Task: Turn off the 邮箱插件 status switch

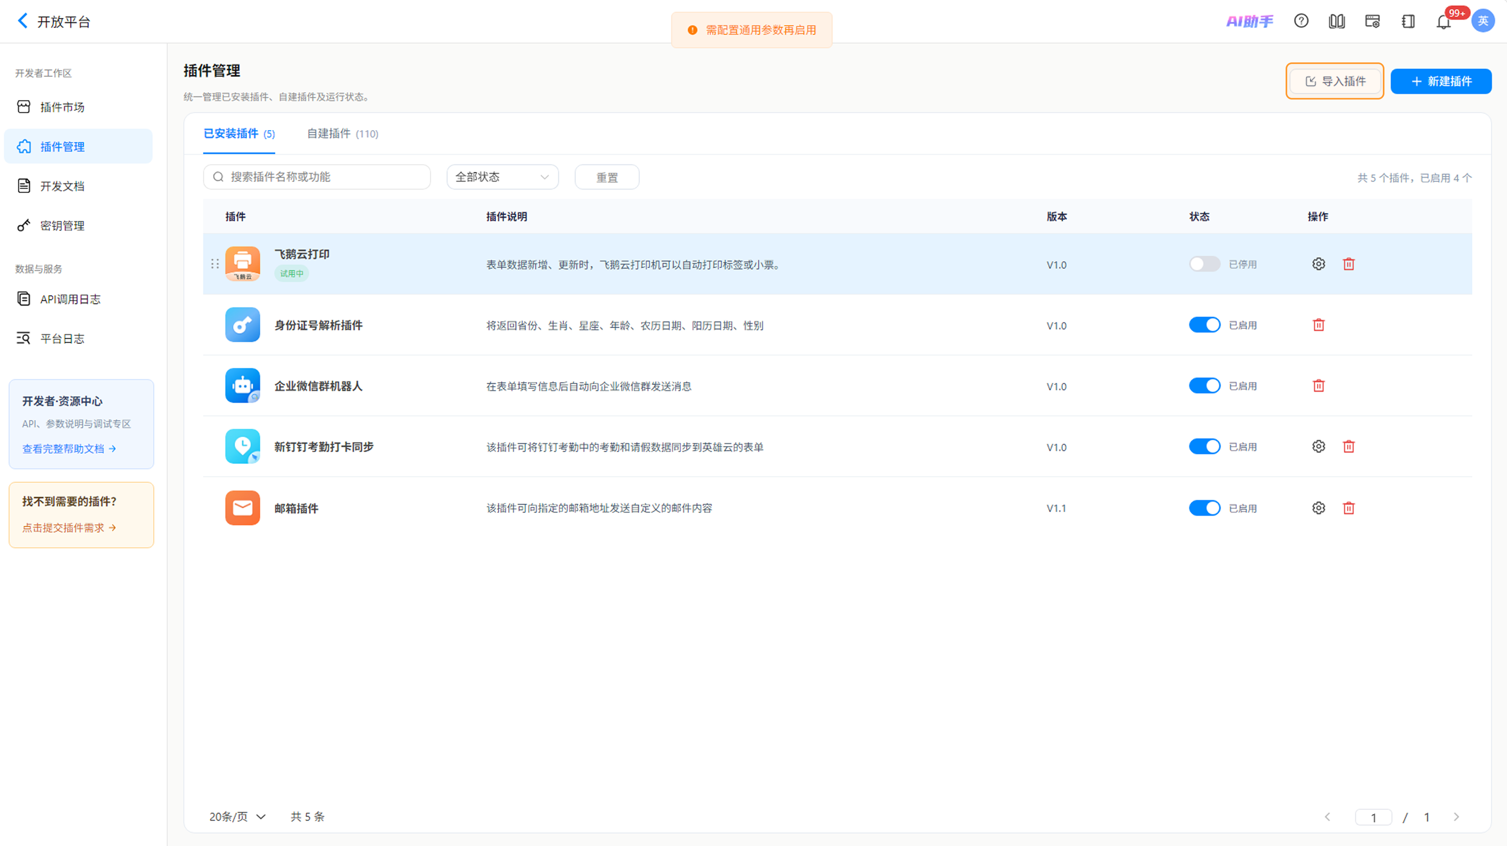Action: pos(1205,508)
